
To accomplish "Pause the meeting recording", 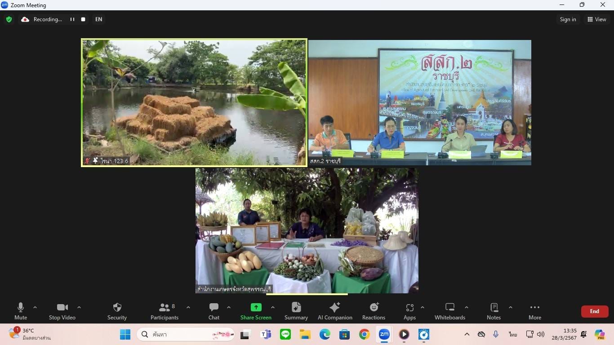I will coord(72,19).
